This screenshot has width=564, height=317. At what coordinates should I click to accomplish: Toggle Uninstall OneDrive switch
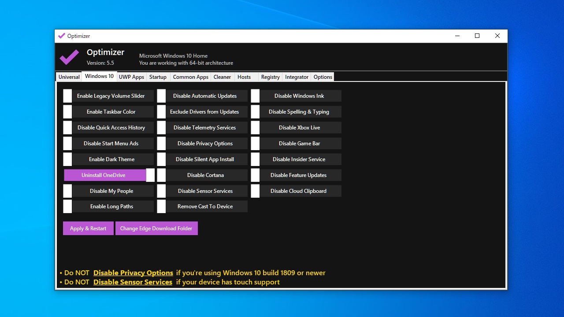(x=109, y=175)
